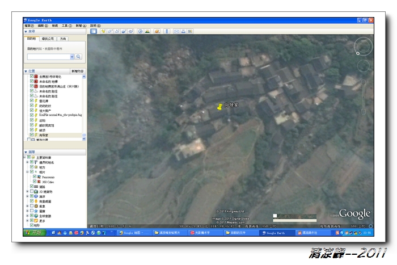397x265 pixels.
Task: Toggle the KmlFile normal placemark checkbox
Action: click(x=32, y=115)
